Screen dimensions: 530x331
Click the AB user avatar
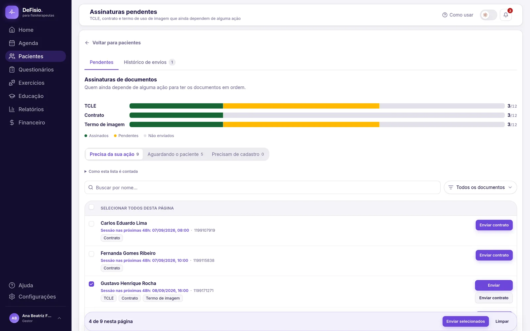coord(14,318)
